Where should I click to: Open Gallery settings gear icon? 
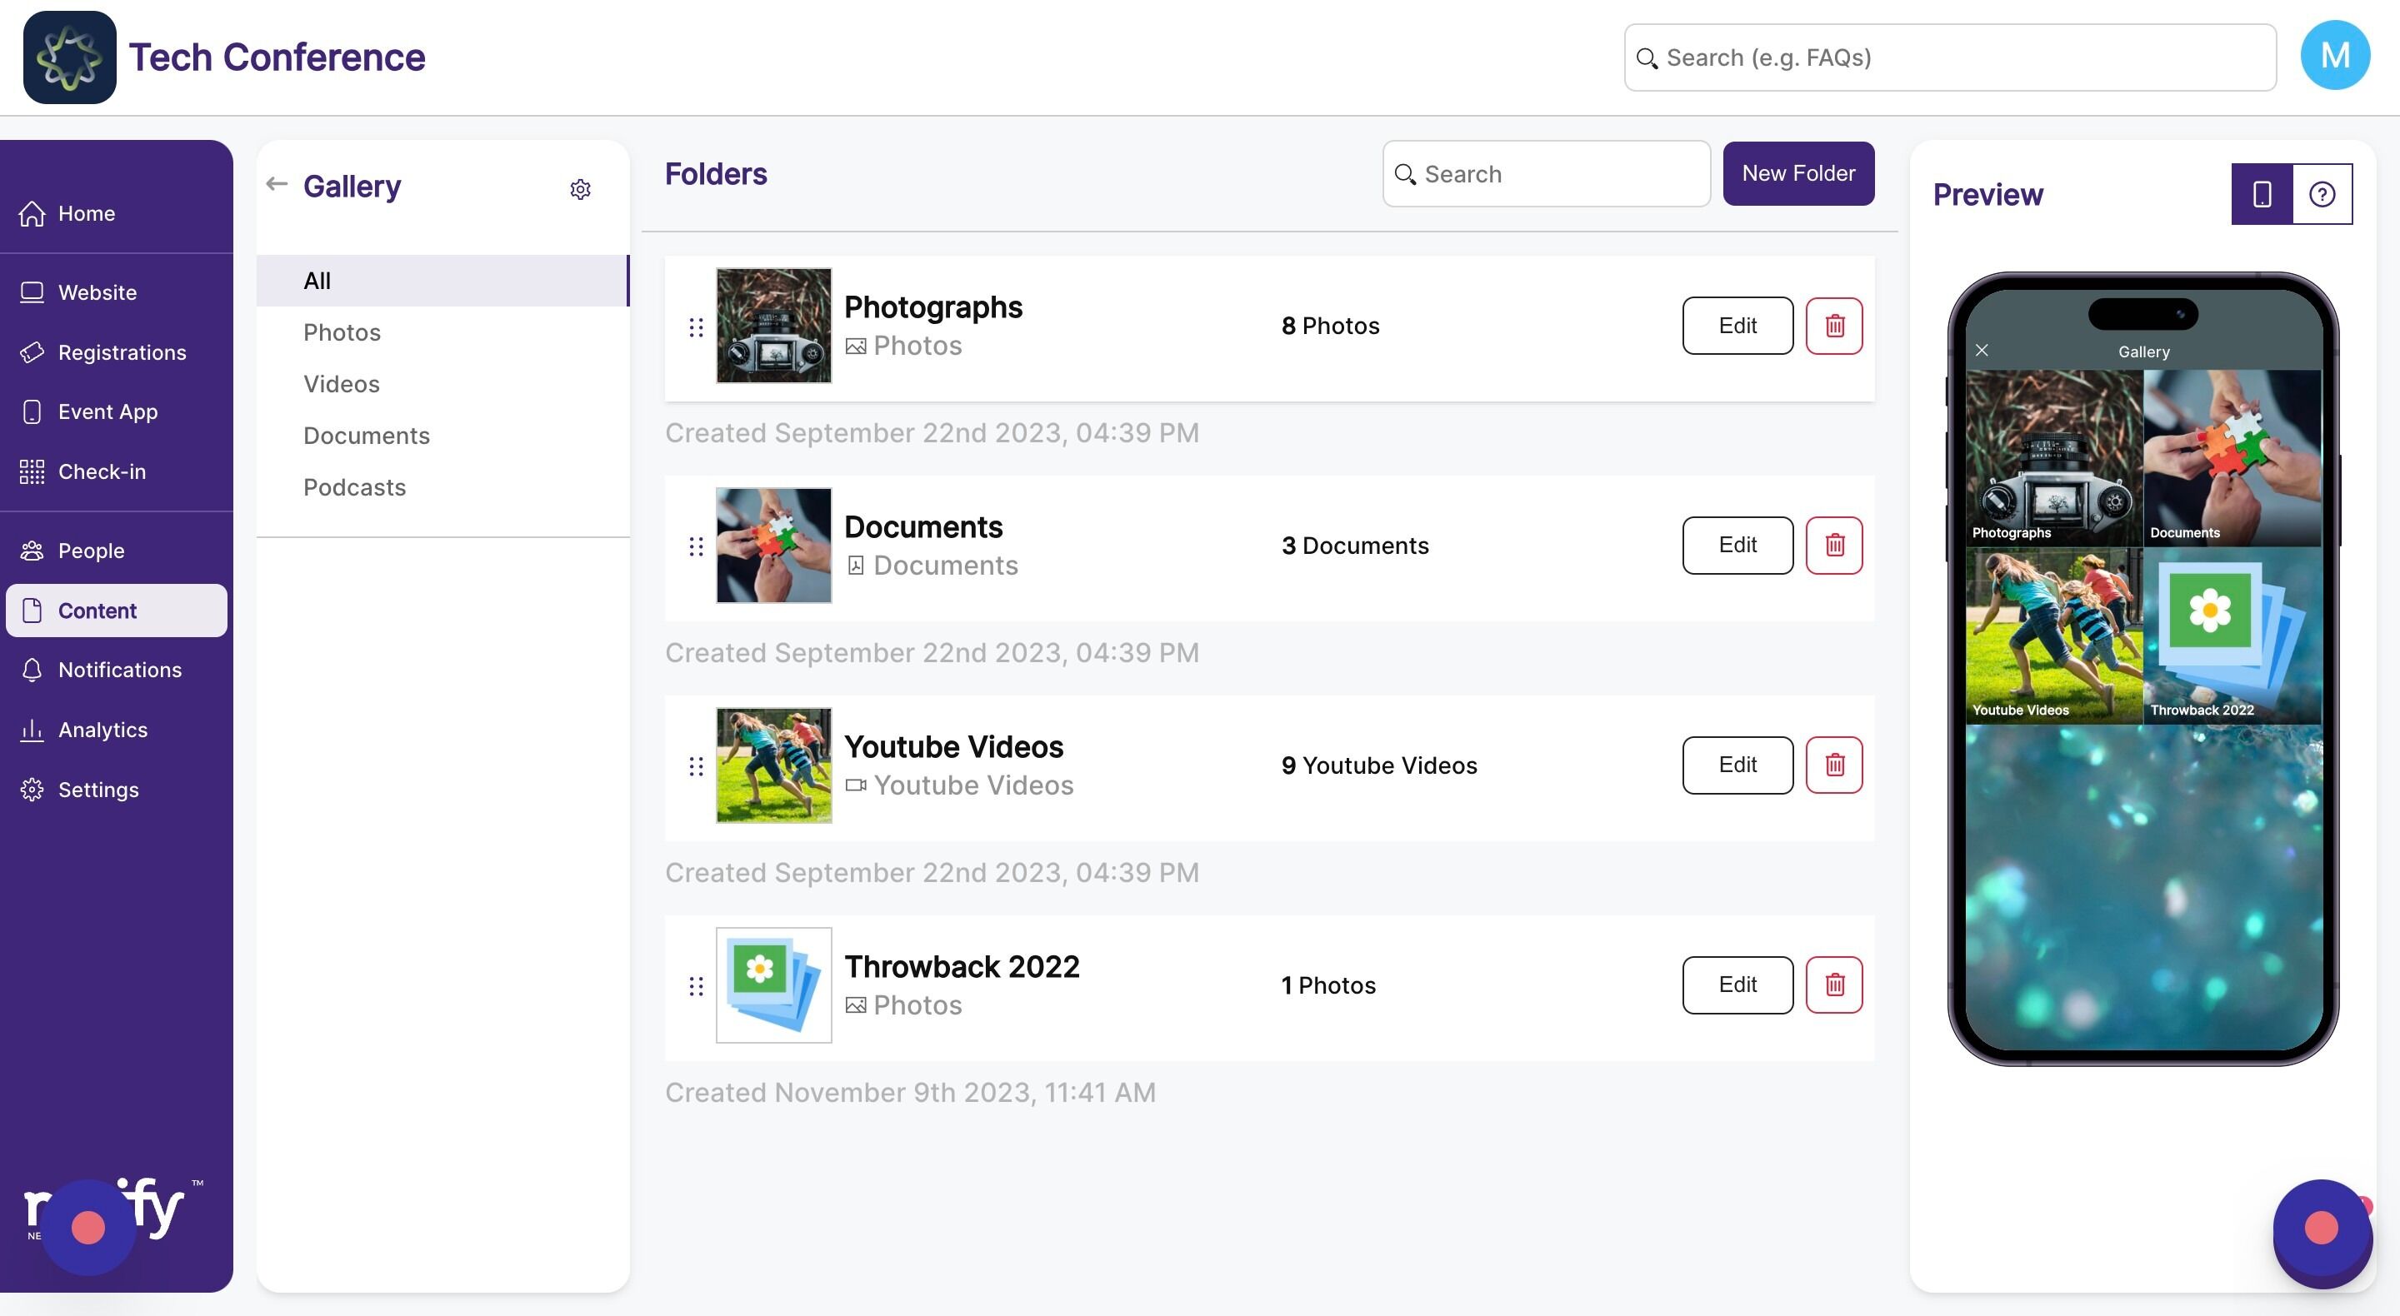[581, 189]
